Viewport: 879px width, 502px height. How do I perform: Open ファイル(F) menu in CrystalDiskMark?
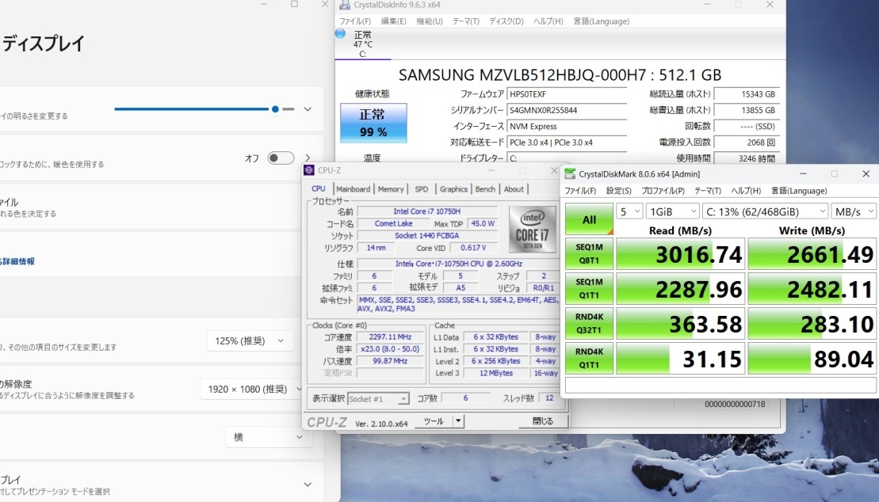pos(580,191)
